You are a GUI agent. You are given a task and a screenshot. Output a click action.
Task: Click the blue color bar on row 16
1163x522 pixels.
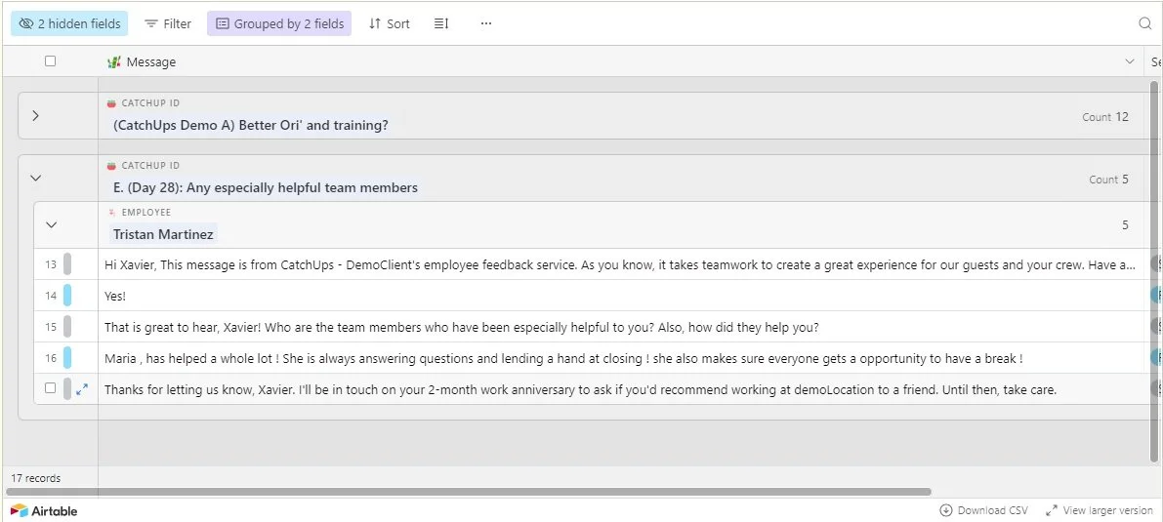tap(67, 358)
